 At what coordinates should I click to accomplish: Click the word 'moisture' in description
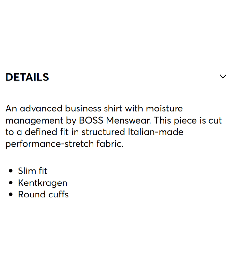164,109
